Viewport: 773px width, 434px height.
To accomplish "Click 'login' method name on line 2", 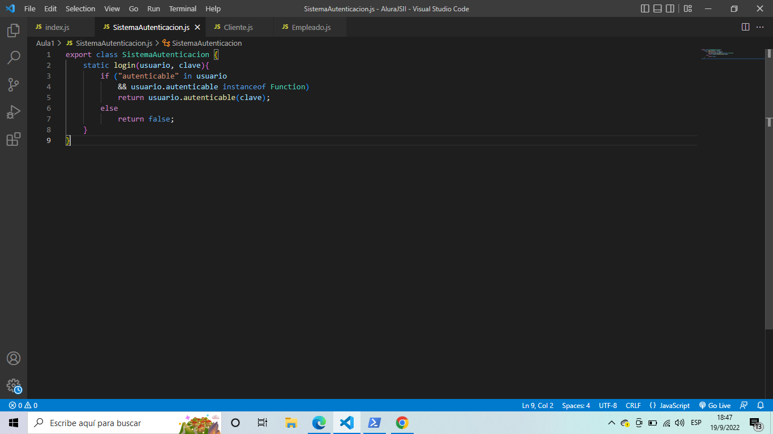I will 124,65.
